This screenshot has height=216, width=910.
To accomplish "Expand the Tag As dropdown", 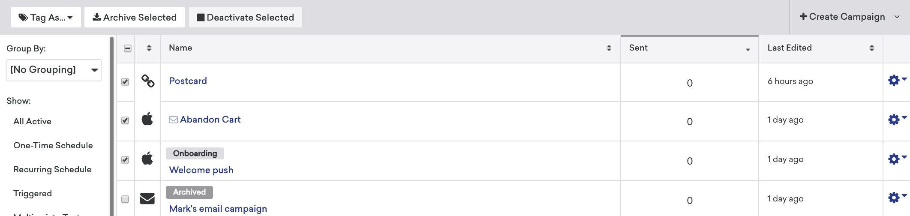I will pyautogui.click(x=46, y=17).
